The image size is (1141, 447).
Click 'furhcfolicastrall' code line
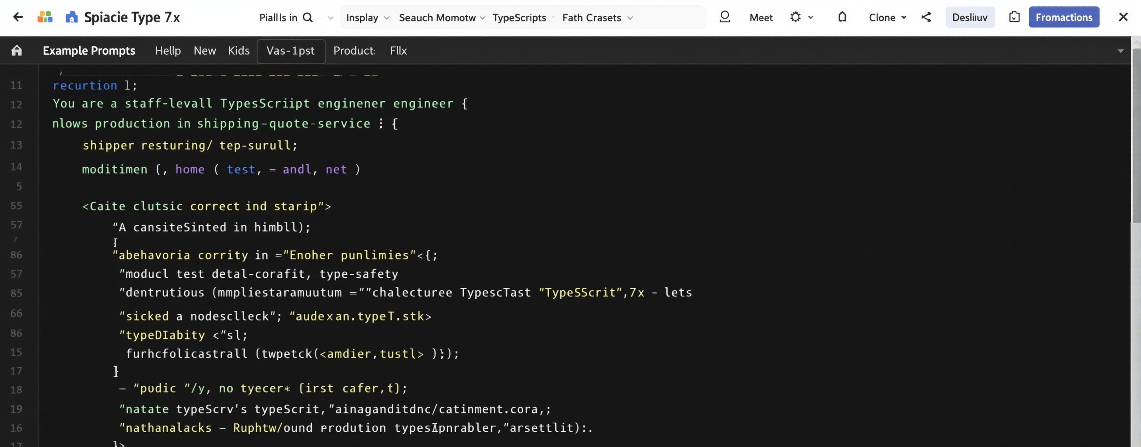(292, 354)
